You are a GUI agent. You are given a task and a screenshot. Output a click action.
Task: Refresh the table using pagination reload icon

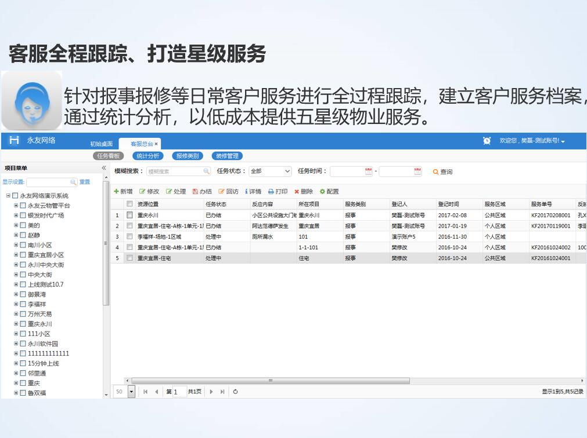tap(235, 392)
